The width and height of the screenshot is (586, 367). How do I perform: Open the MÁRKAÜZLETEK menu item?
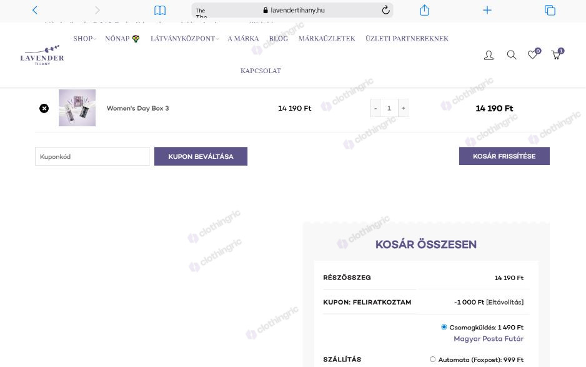pos(327,39)
